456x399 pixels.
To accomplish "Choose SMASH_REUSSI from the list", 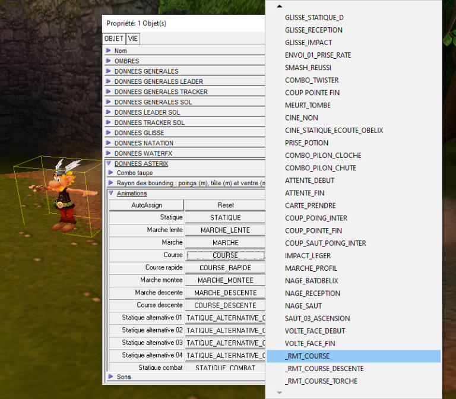I will pos(354,68).
